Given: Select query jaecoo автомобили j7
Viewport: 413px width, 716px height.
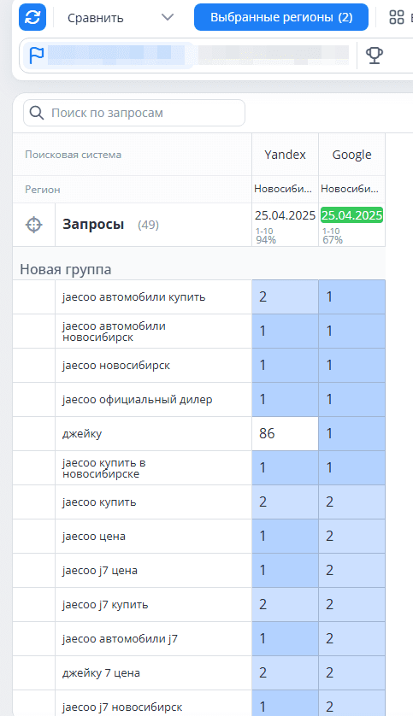Looking at the screenshot, I should (x=121, y=639).
